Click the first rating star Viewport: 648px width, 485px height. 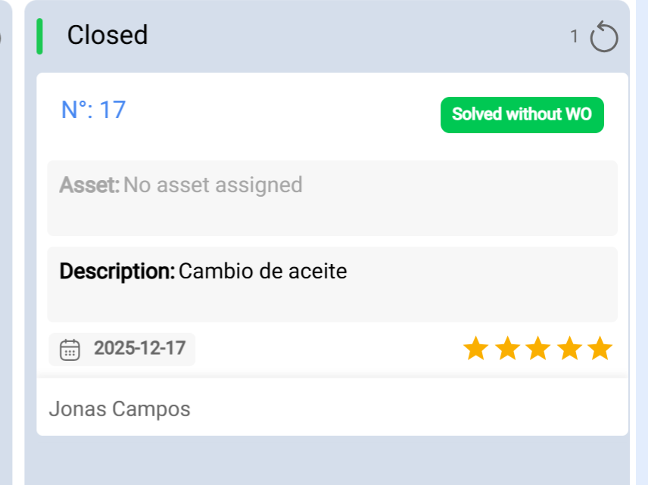475,349
